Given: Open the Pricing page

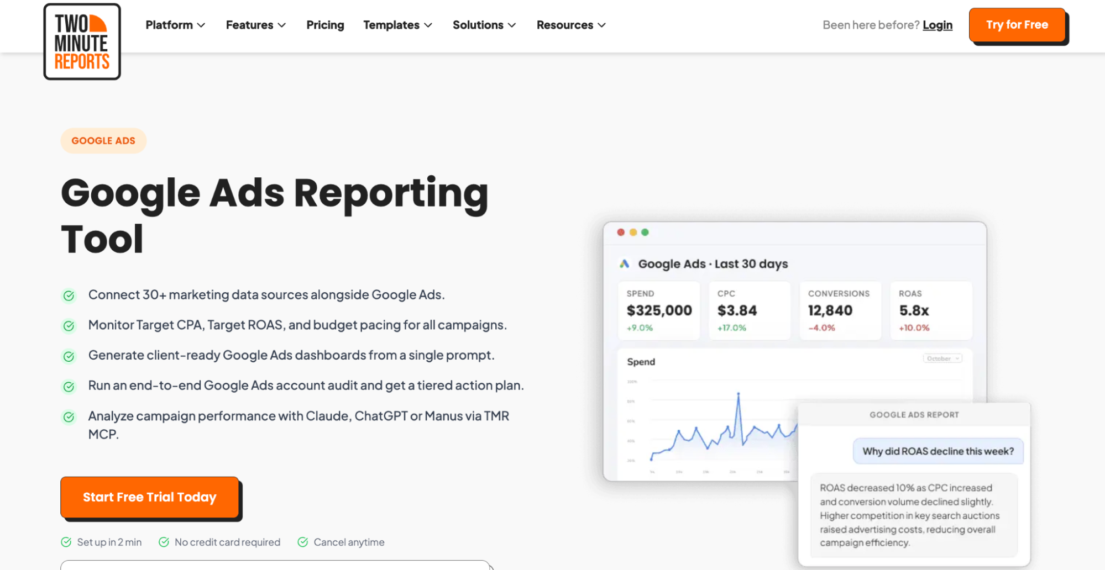Looking at the screenshot, I should click(325, 25).
